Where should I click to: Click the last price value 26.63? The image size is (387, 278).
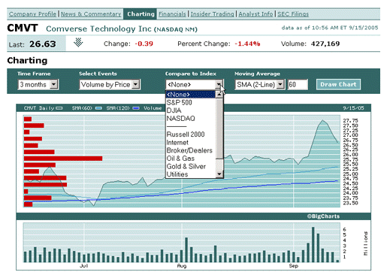click(x=43, y=44)
